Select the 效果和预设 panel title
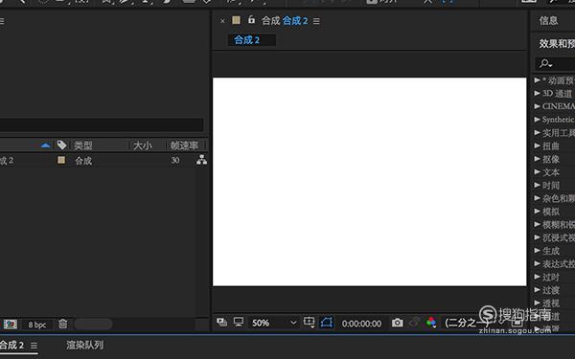575x359 pixels. tap(557, 44)
